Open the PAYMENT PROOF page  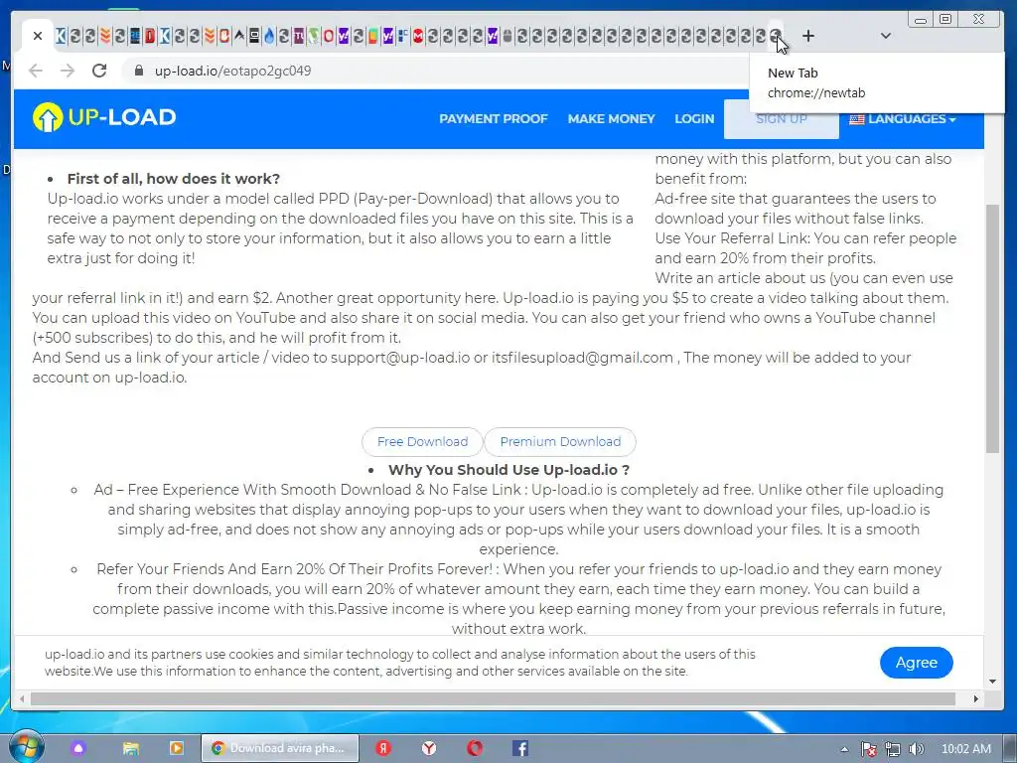493,119
